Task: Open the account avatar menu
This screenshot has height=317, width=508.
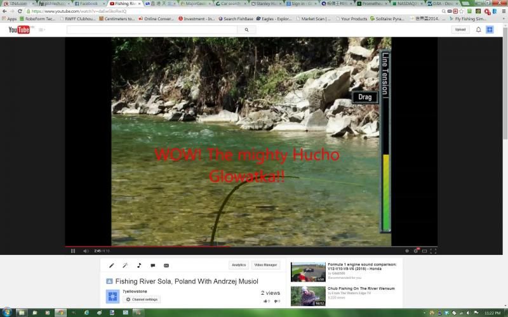Action: (490, 30)
